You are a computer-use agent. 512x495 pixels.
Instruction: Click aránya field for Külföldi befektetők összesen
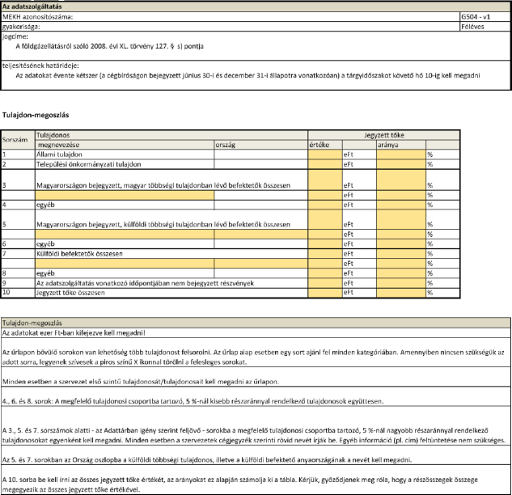pyautogui.click(x=401, y=254)
